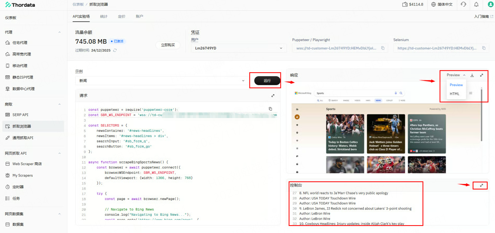Open the example dropdown showing 新闻
The image size is (495, 233).
click(161, 81)
